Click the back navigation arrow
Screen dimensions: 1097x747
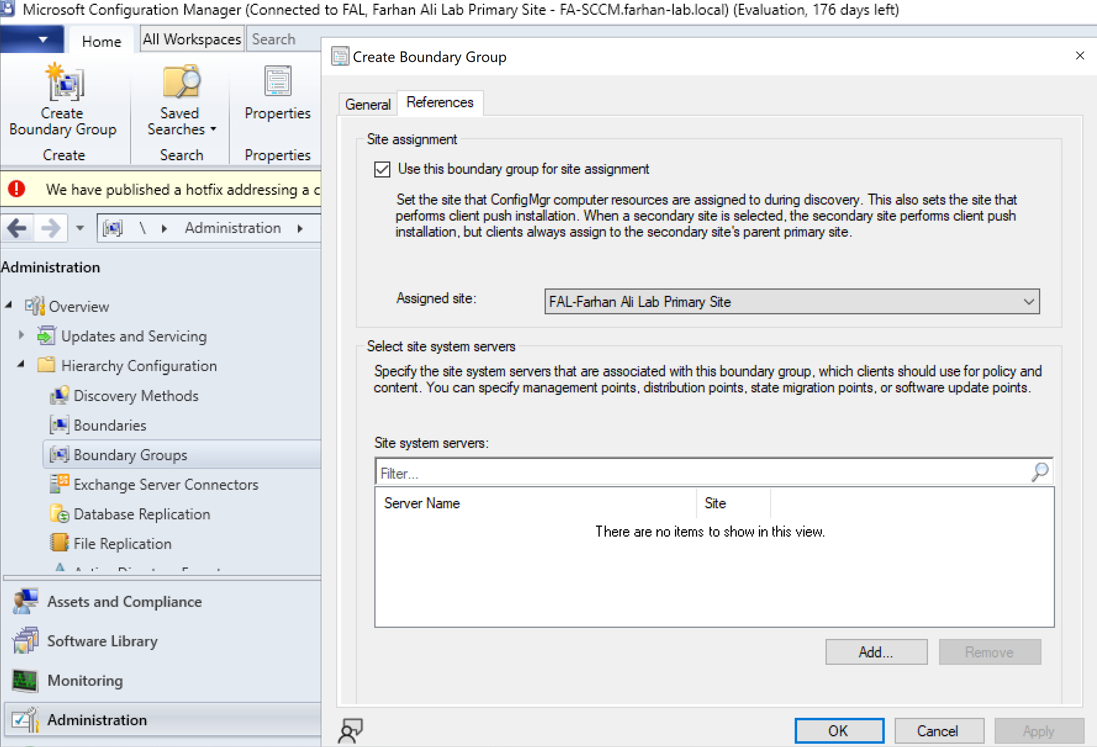17,229
